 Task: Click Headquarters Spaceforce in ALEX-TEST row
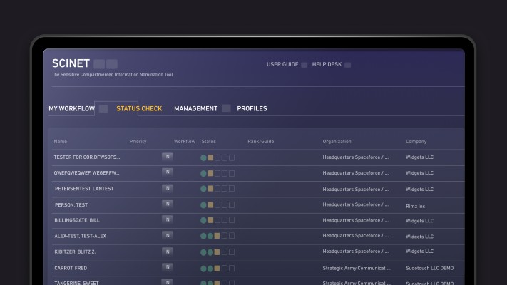[x=356, y=236]
